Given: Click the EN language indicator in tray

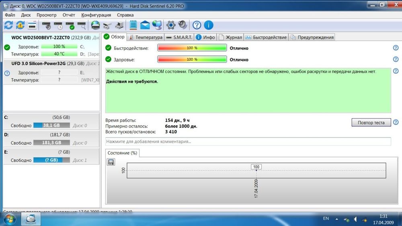Looking at the screenshot, I should (x=326, y=219).
